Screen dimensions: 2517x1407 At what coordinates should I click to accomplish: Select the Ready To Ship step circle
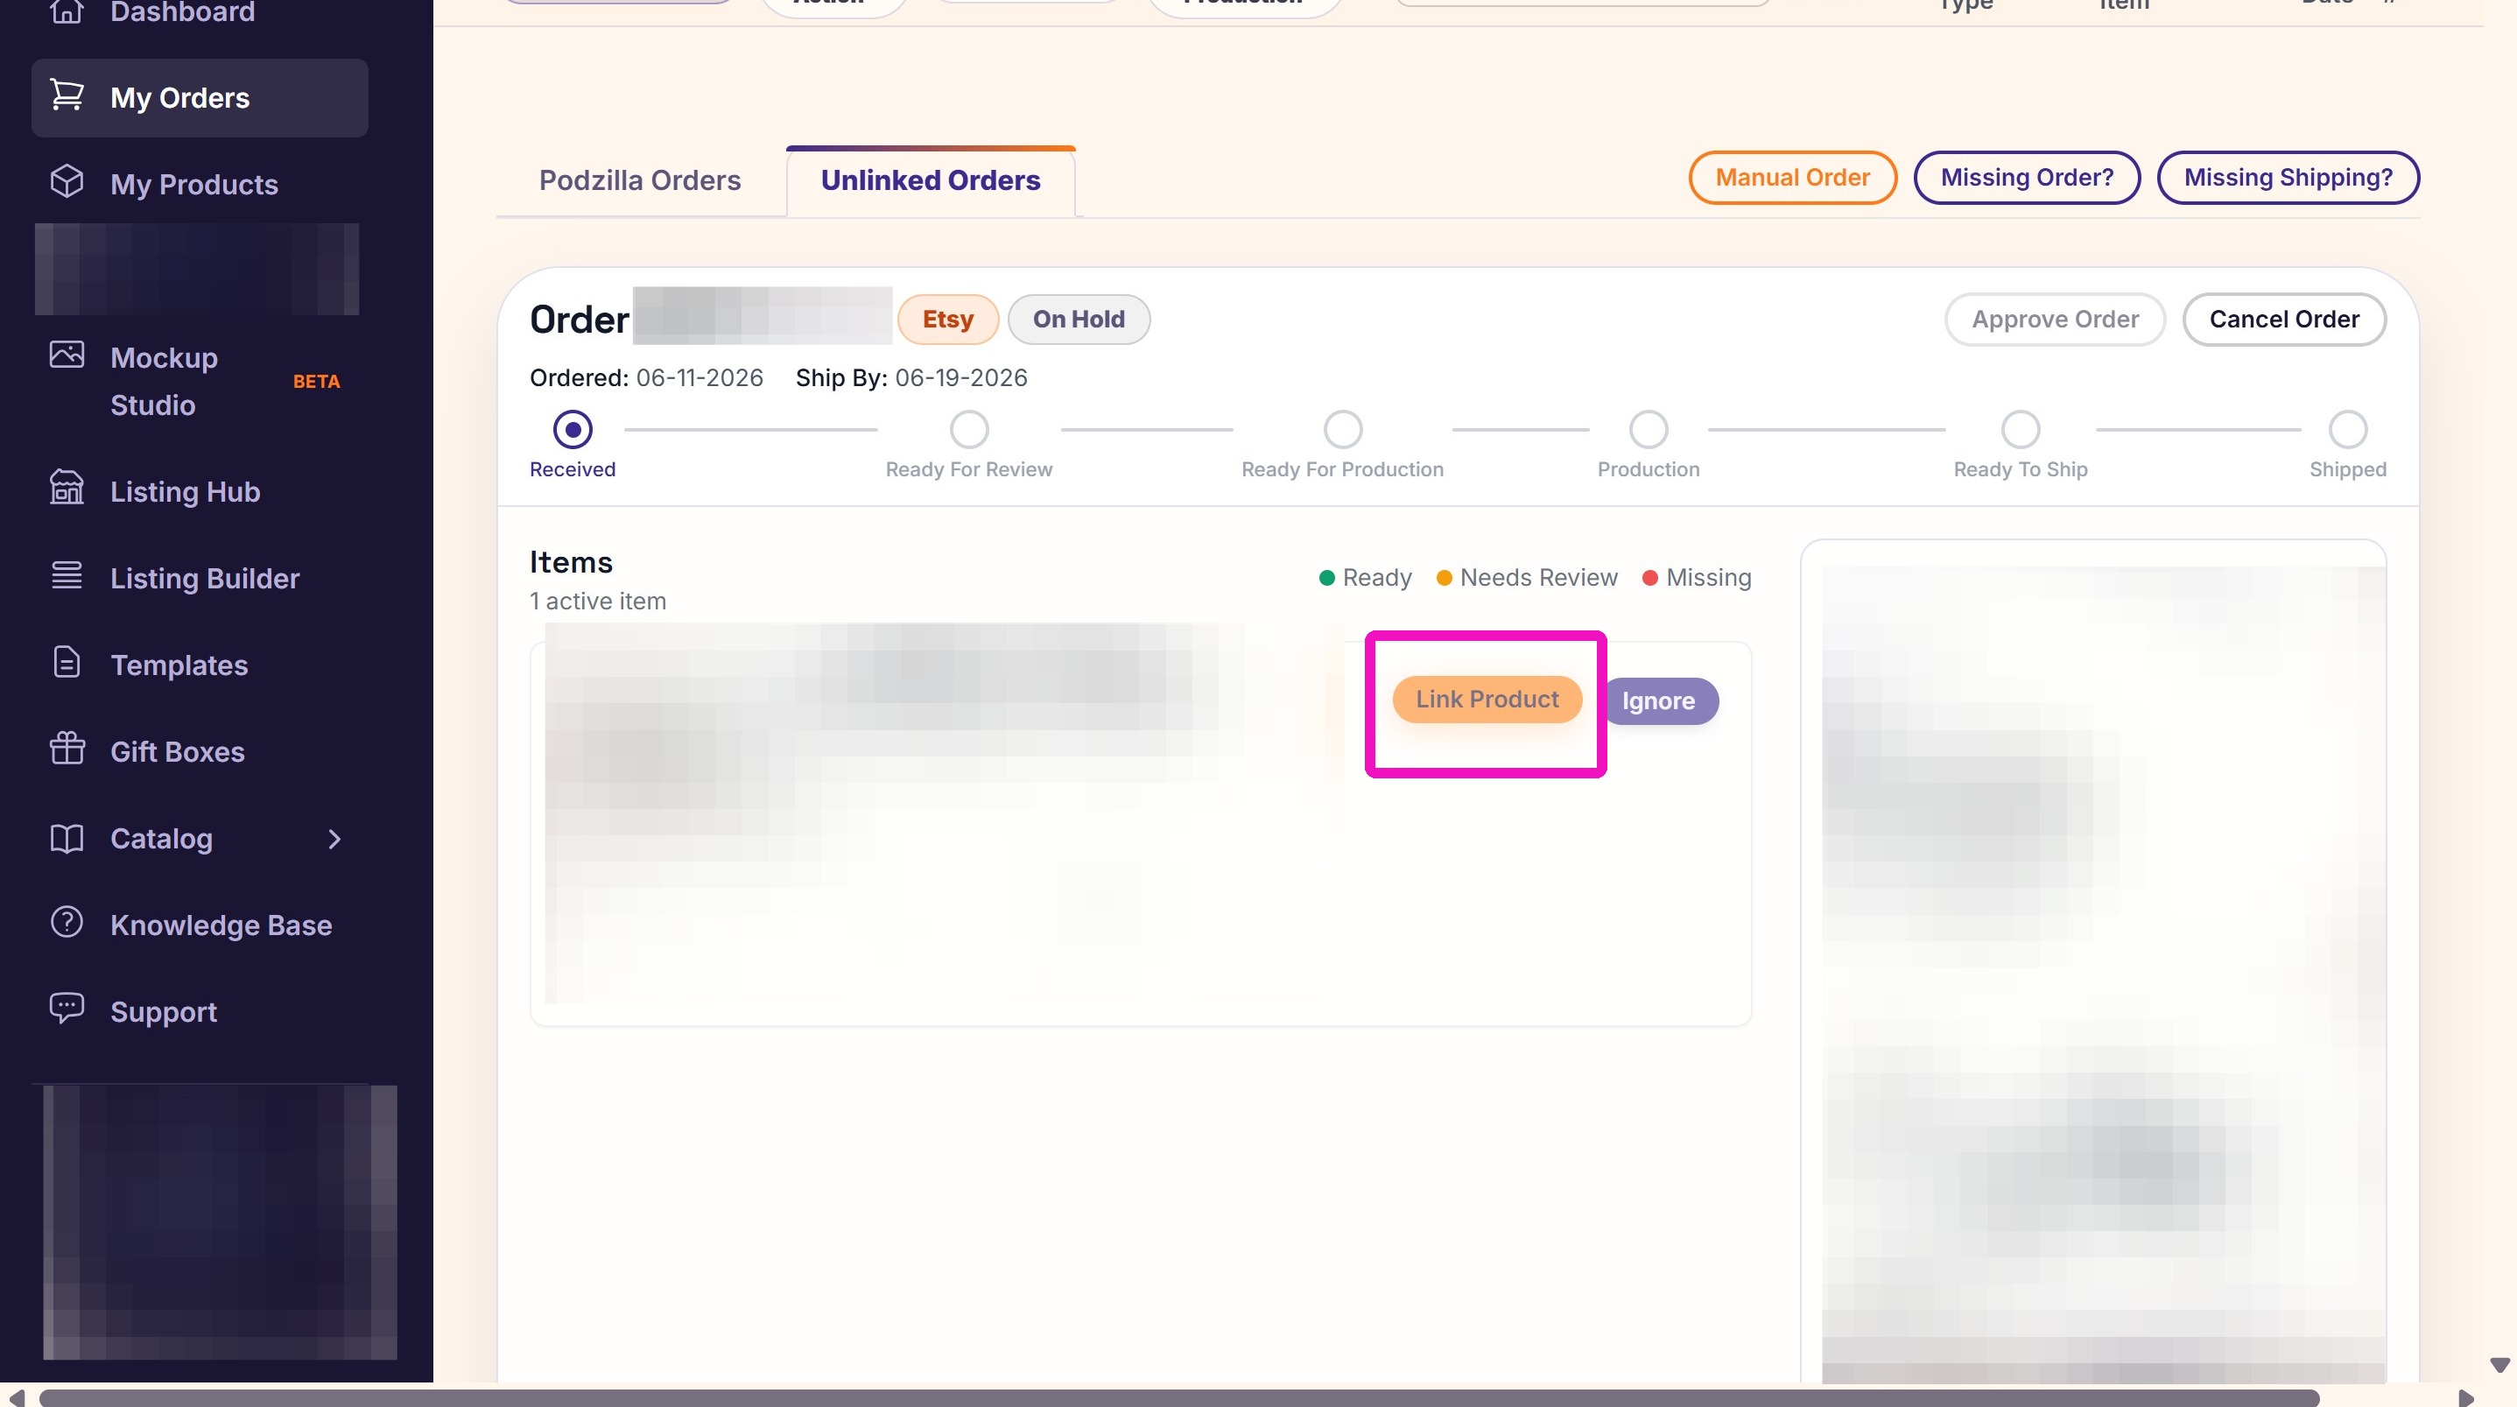pyautogui.click(x=2021, y=429)
